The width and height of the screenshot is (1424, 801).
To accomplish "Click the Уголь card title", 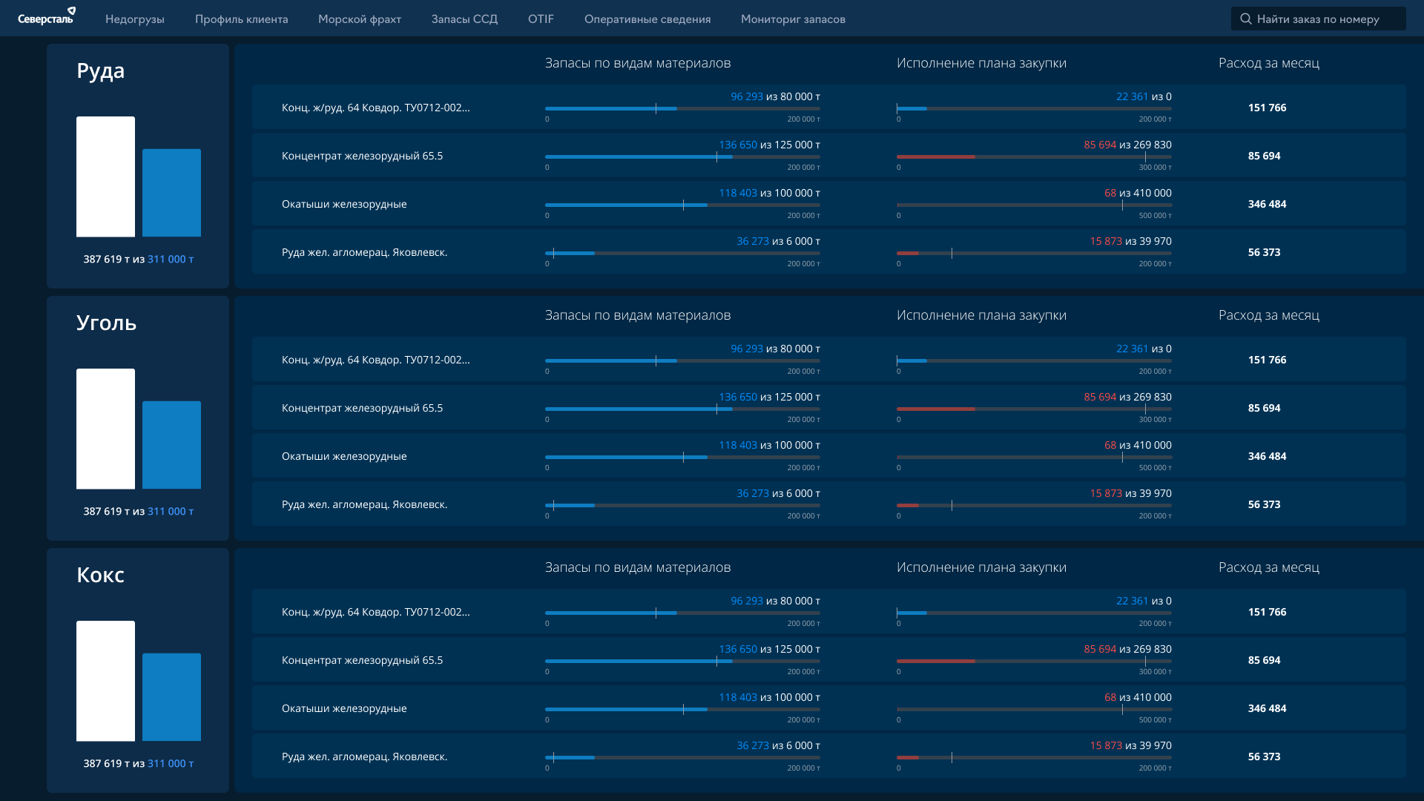I will coord(107,323).
